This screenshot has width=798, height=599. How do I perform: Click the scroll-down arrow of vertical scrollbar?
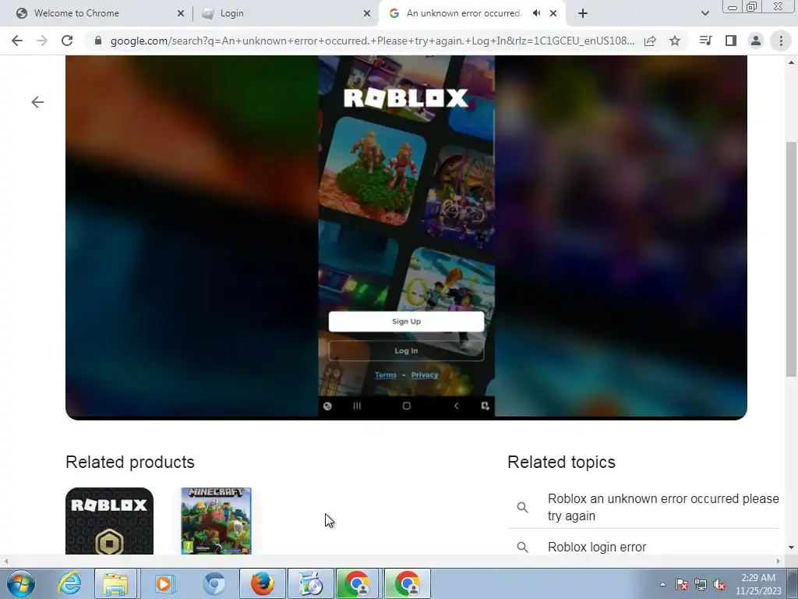[791, 548]
